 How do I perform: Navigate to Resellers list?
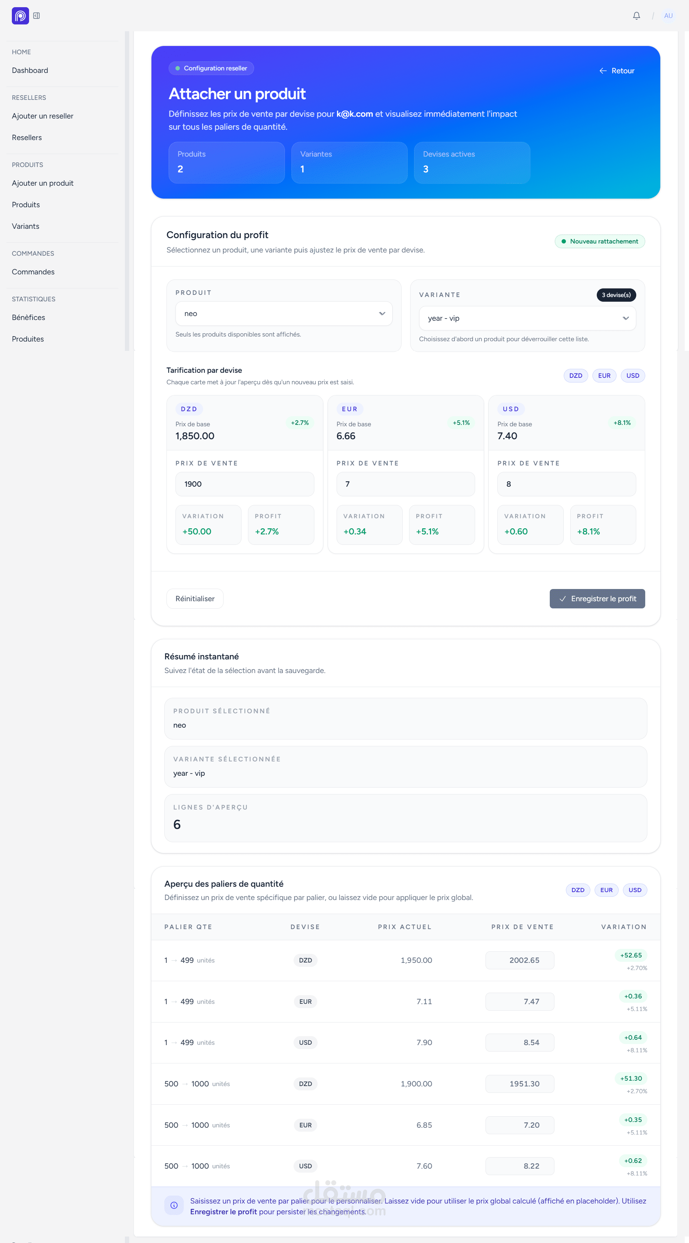click(x=27, y=138)
